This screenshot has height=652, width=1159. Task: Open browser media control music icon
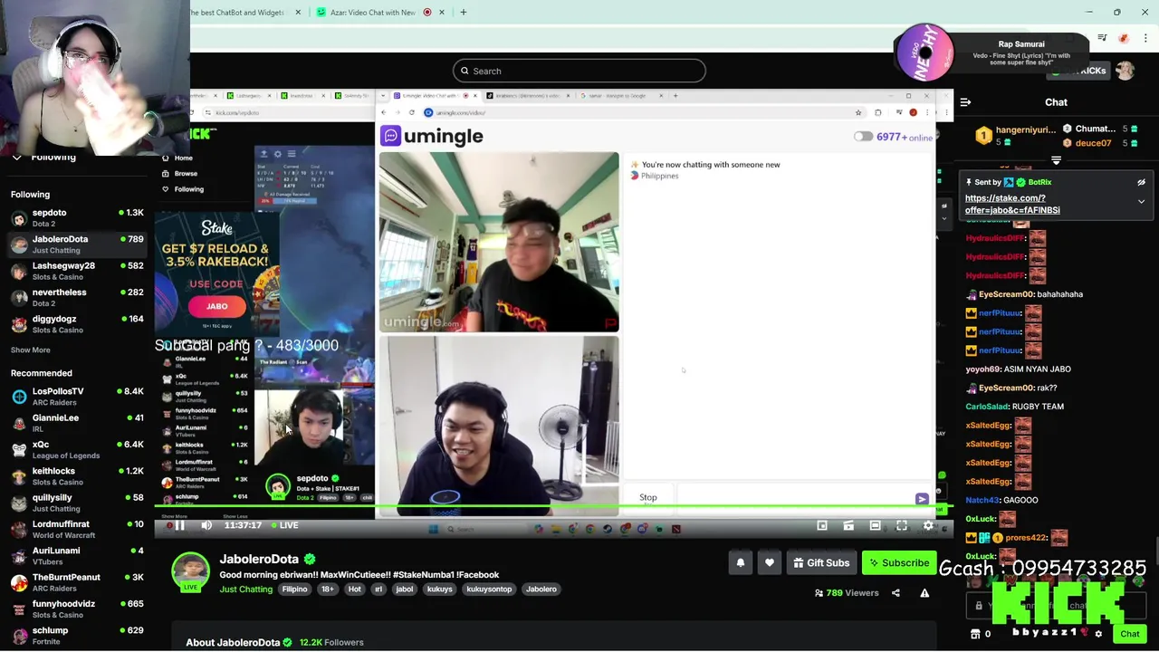[x=1102, y=38]
